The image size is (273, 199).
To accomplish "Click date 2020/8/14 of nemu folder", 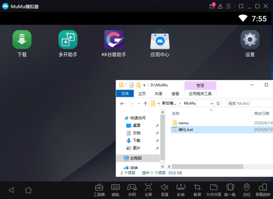I will tap(263, 123).
